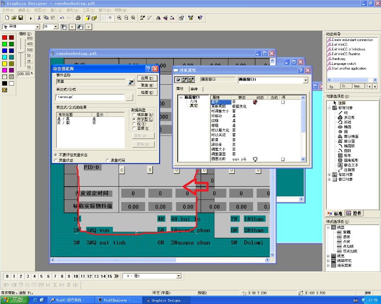Open the layer selection dropdown 0 - 层0

click(x=179, y=276)
